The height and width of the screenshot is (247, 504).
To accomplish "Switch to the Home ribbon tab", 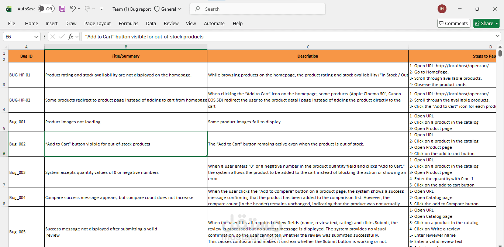I will point(31,23).
